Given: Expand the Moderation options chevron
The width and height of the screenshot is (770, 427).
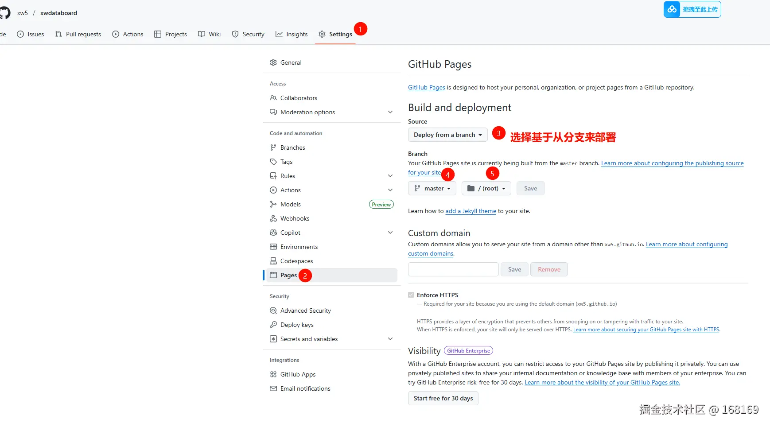Looking at the screenshot, I should pyautogui.click(x=390, y=112).
